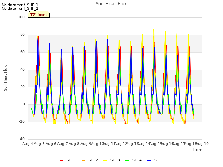The width and height of the screenshot is (223, 167).
Task: Click the -40 y-axis tick label
Action: 22,139
